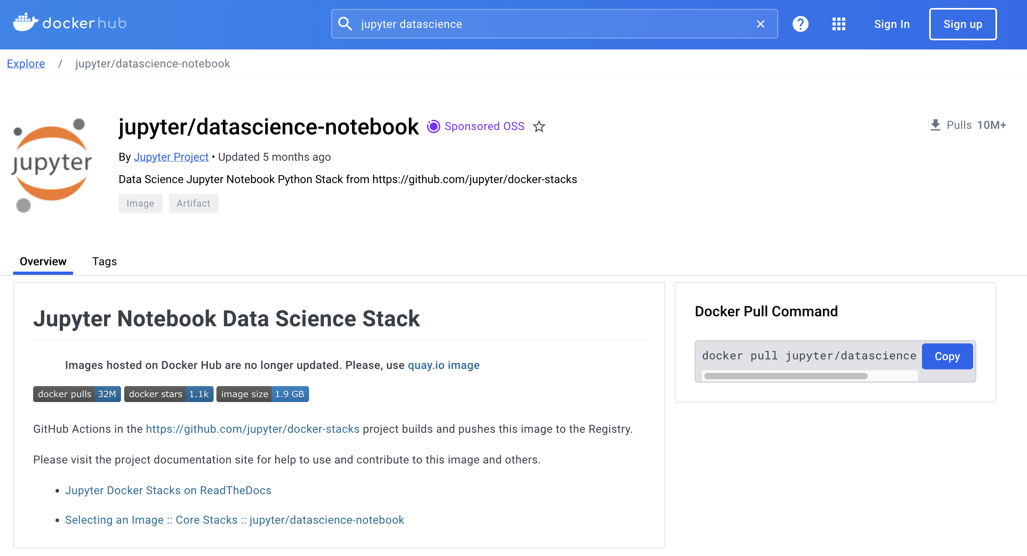The image size is (1027, 556).
Task: Click the Sponsored OSS badge icon
Action: click(433, 126)
